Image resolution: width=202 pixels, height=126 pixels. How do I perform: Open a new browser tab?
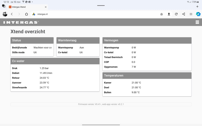click(197, 7)
